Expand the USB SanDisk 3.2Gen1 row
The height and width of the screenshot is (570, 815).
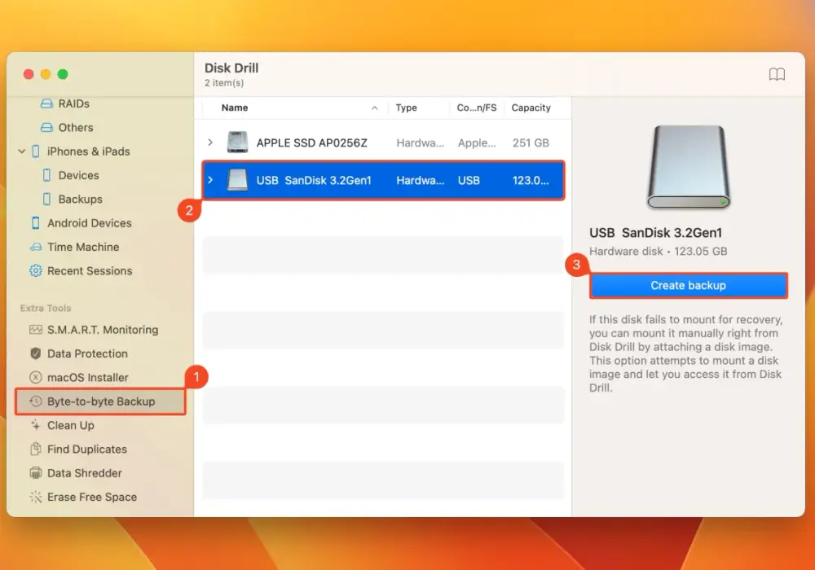tap(210, 180)
